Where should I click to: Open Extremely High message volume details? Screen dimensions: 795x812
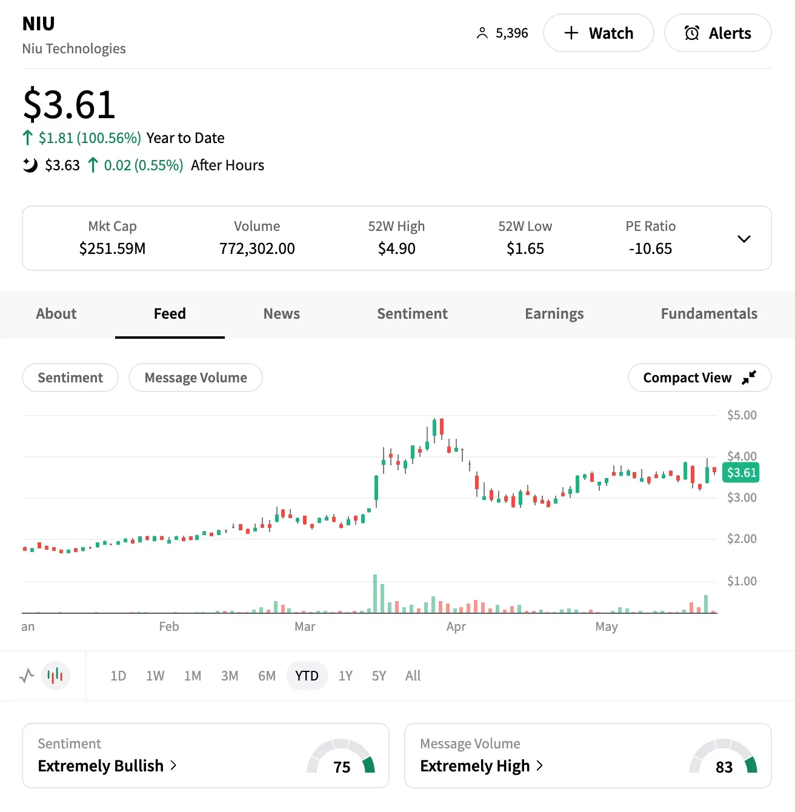click(481, 766)
